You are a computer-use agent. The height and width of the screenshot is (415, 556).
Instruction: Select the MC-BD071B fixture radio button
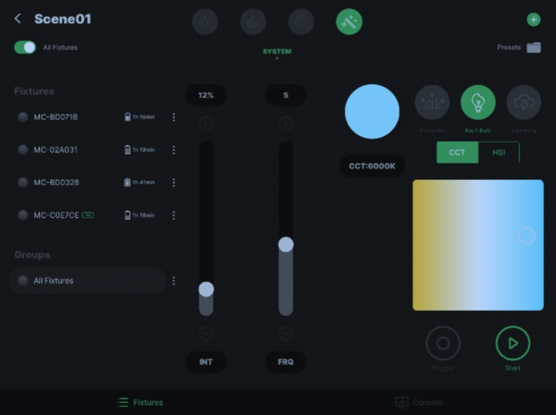pyautogui.click(x=23, y=117)
